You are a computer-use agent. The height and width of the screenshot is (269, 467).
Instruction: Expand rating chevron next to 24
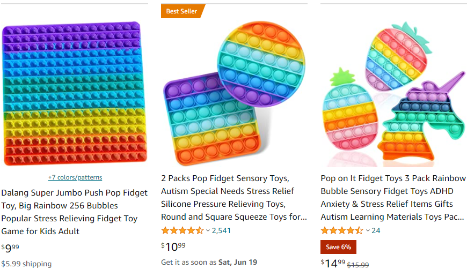(368, 230)
